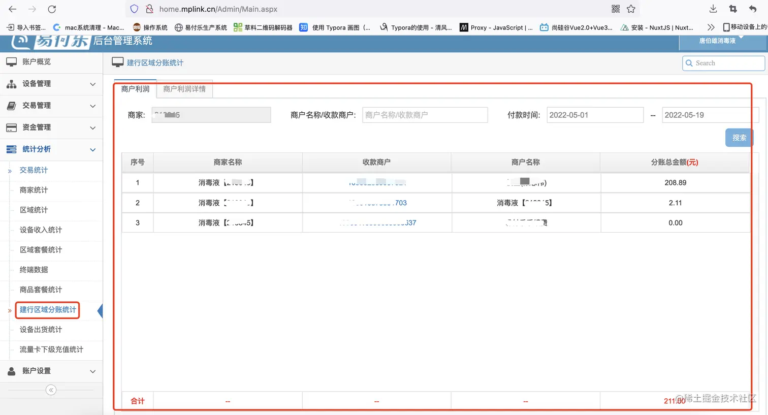Image resolution: width=768 pixels, height=415 pixels.
Task: Expand the 设备管理 menu chevron
Action: [93, 84]
